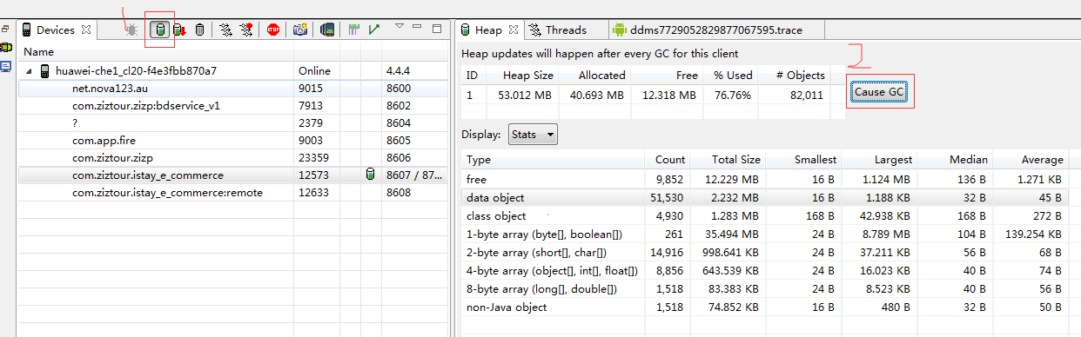Close the Devices tab with its X
This screenshot has width=1081, height=337.
85,30
